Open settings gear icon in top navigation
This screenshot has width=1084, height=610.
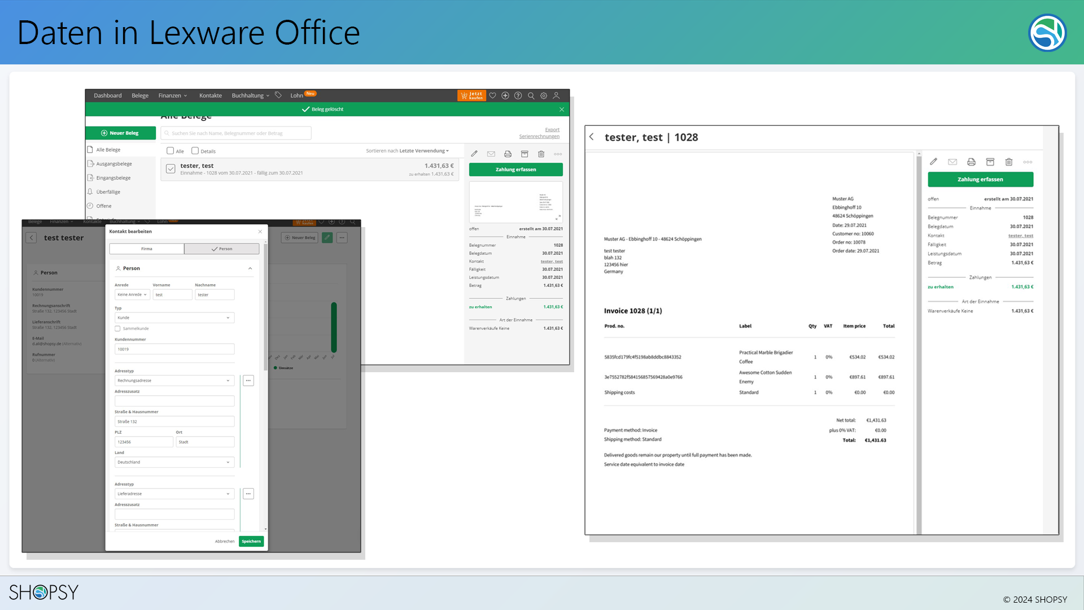pyautogui.click(x=544, y=95)
